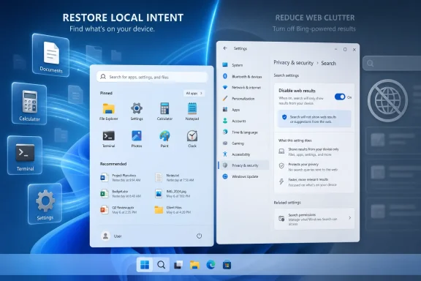421x281 pixels.
Task: Launch pinned Terminal in Start menu
Action: (x=109, y=139)
